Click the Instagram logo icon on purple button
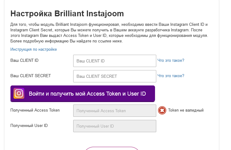 tap(19, 93)
